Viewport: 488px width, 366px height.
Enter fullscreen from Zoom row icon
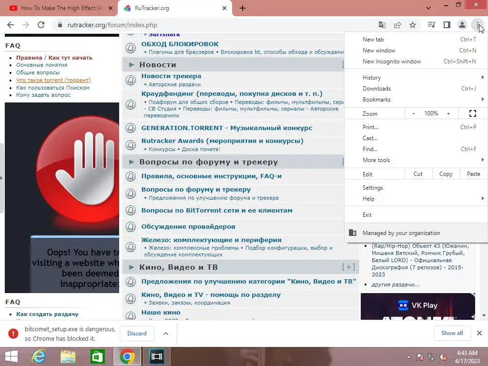pos(472,113)
